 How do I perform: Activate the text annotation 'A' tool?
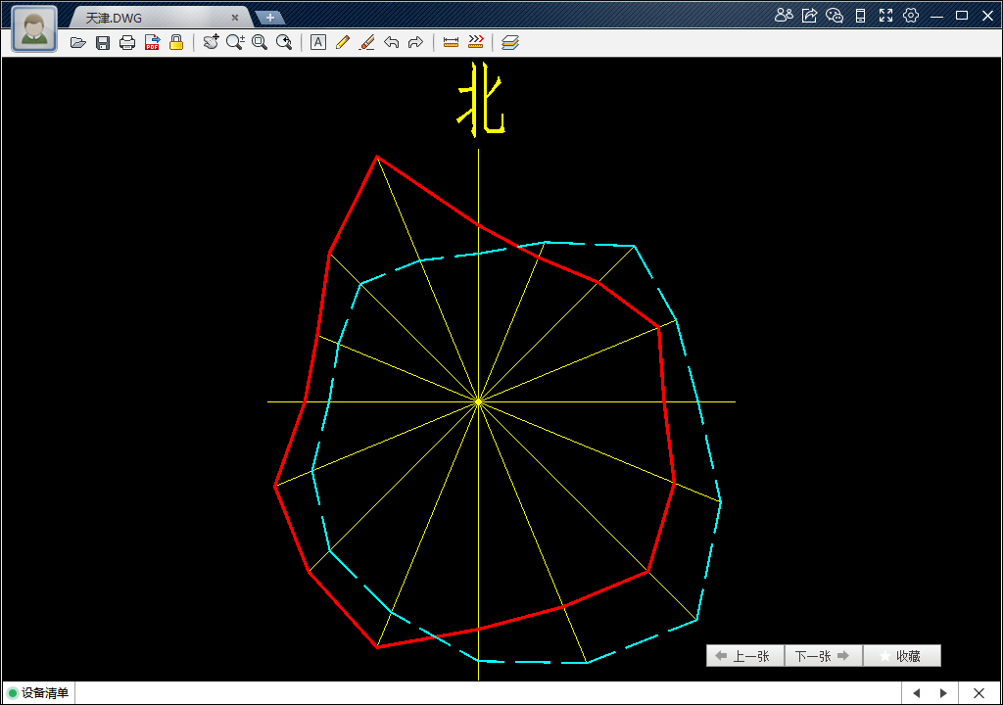point(317,42)
